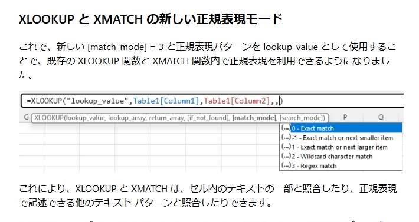Screen dimensions: 419x222
Task: Select "3 - Regex match" option
Action: click(314, 166)
